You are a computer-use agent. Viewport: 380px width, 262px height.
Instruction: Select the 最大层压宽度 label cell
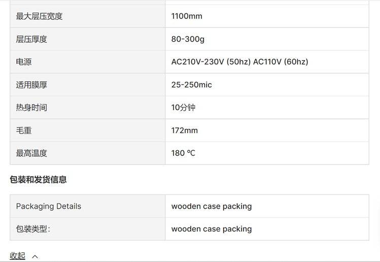click(x=39, y=16)
